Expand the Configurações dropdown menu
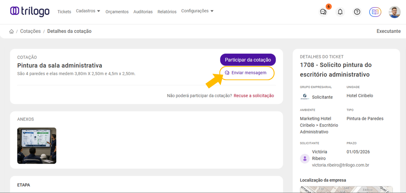This screenshot has height=193, width=406. point(197,11)
